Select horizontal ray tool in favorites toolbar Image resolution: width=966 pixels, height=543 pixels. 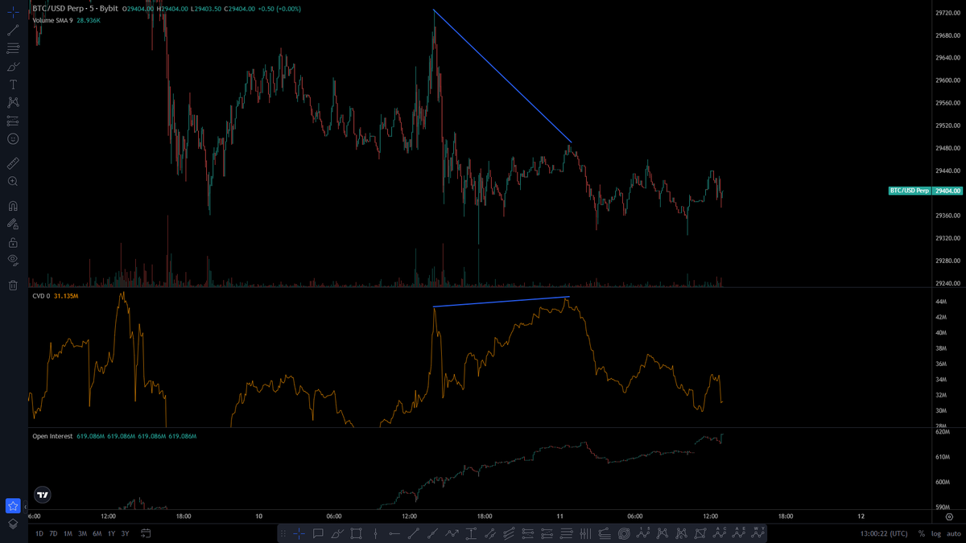click(394, 533)
